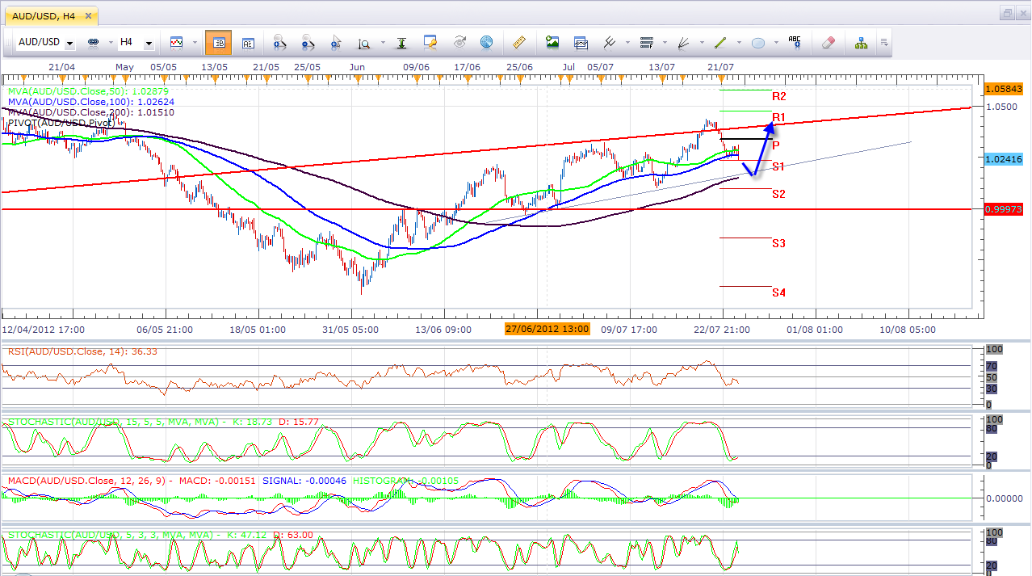Expand the pitchfork tool dropdown arrow
Image resolution: width=1032 pixels, height=576 pixels.
coord(627,43)
